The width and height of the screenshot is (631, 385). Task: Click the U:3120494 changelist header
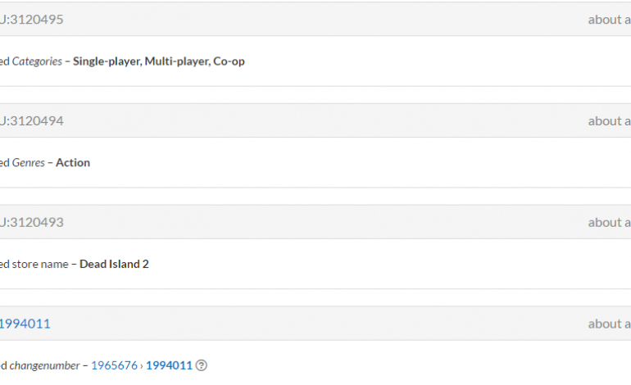pos(31,120)
